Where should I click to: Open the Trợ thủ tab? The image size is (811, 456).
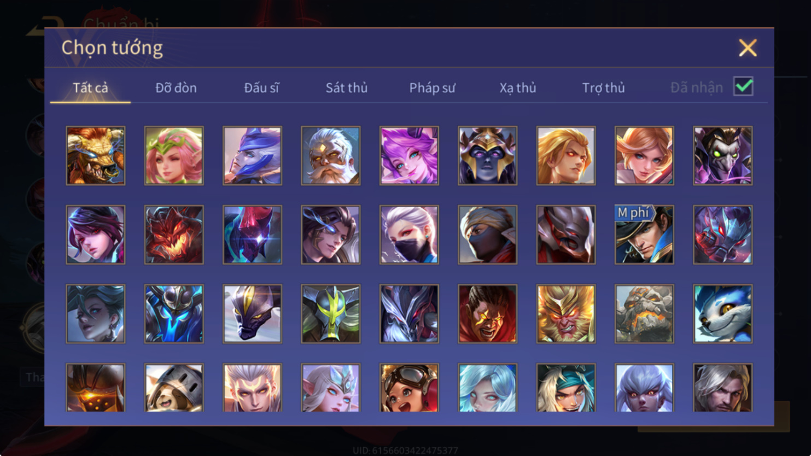(x=603, y=87)
